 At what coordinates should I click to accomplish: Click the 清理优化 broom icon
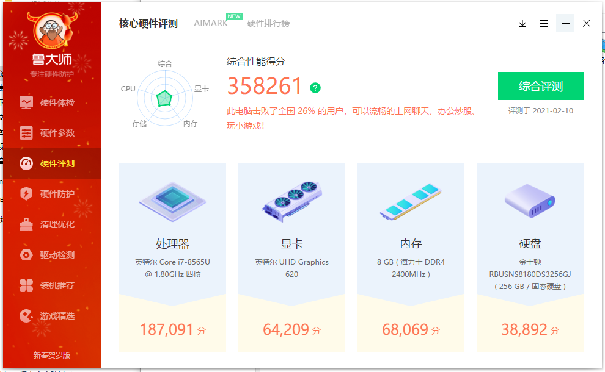point(26,224)
